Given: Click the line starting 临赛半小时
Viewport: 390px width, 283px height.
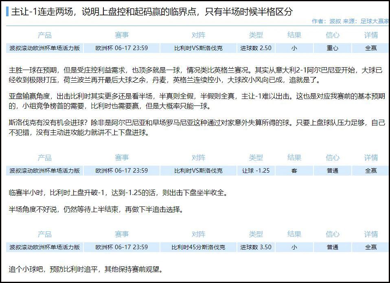Looking at the screenshot, I should [118, 193].
